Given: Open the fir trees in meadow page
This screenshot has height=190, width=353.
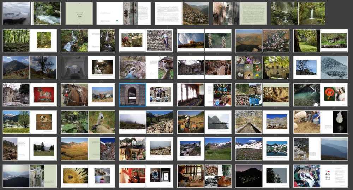Looking at the screenshot, I should (43, 149).
